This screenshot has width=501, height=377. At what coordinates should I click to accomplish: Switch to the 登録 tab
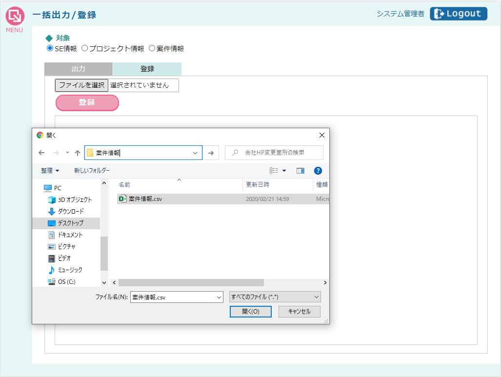[147, 69]
